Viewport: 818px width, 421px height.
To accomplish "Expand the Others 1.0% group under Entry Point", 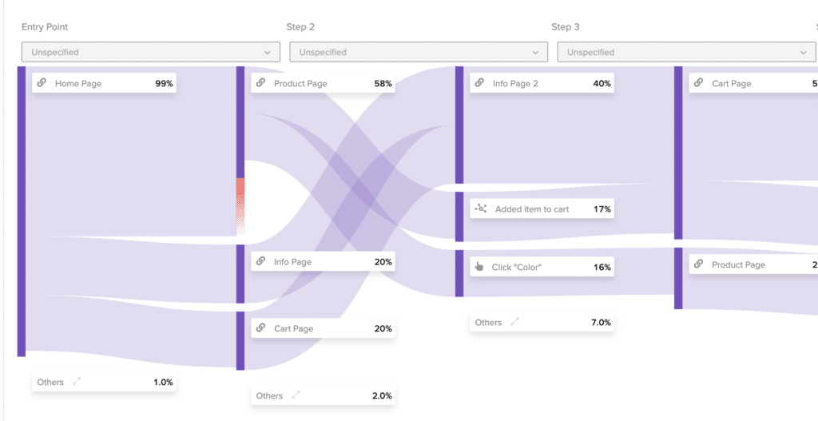I will click(x=77, y=381).
